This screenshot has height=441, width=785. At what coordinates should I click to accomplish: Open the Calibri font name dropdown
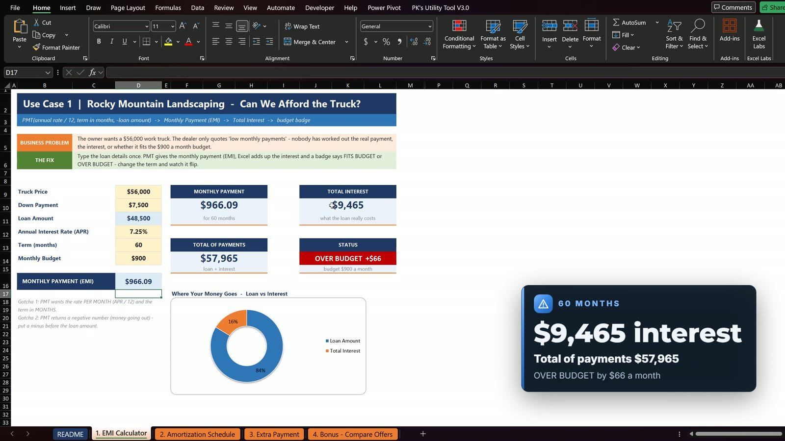(x=147, y=26)
